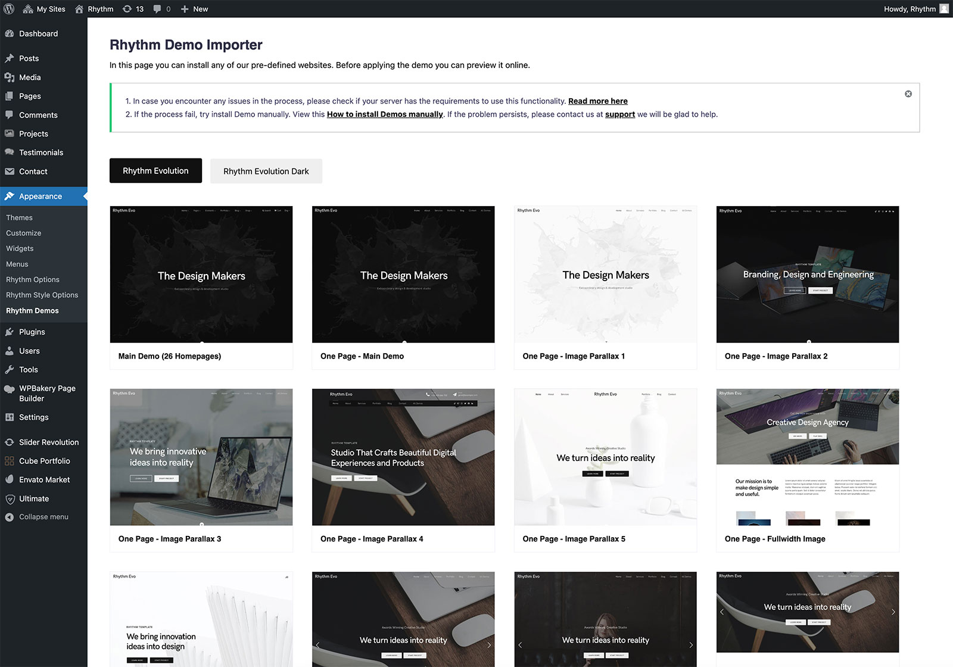
Task: Open Plugins from the sidebar
Action: pyautogui.click(x=32, y=332)
